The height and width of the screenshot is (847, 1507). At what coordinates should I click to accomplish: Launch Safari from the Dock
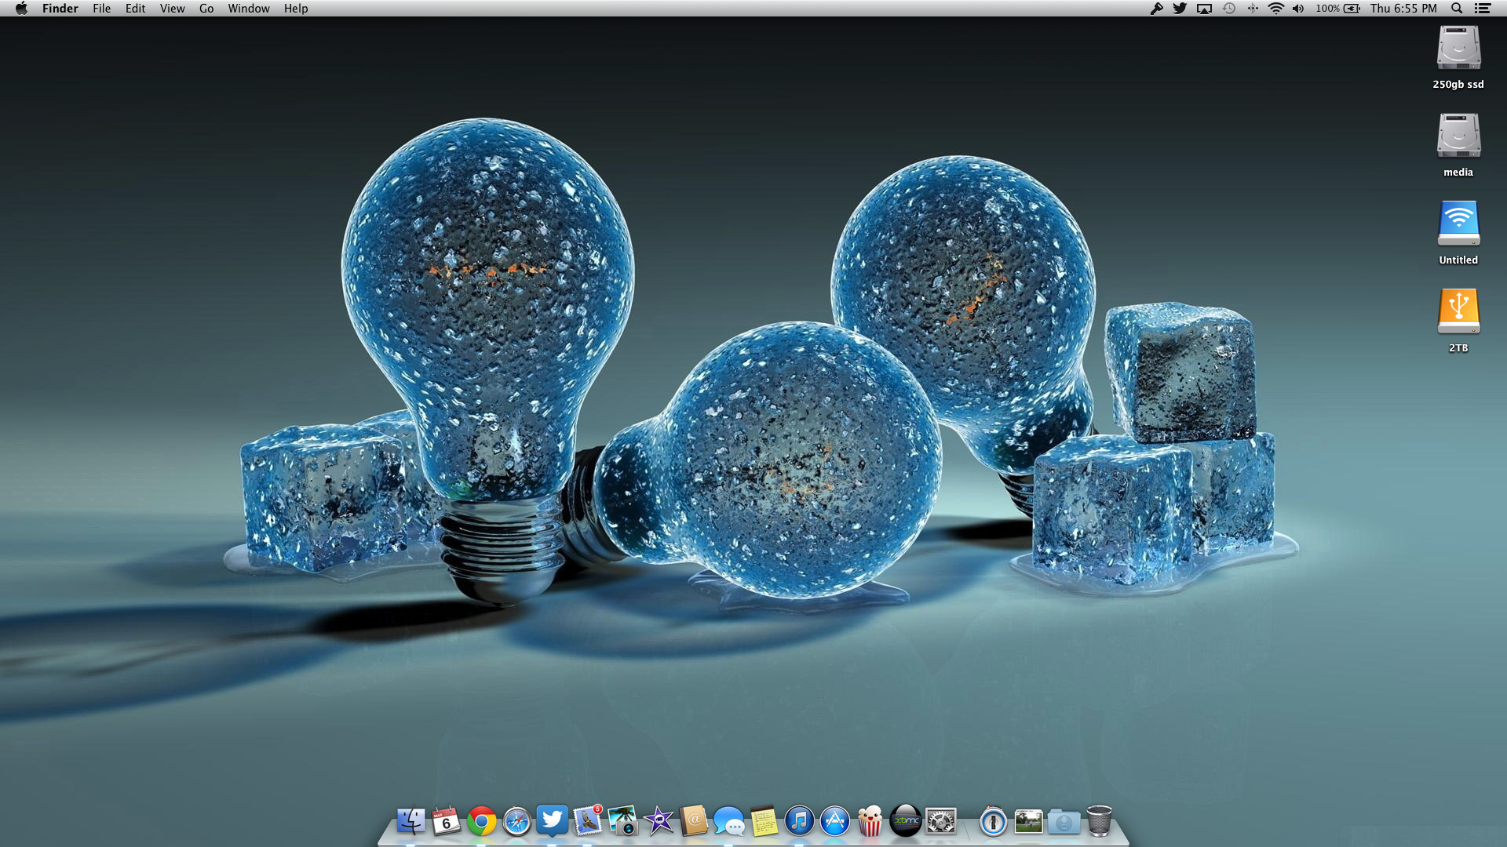(516, 821)
